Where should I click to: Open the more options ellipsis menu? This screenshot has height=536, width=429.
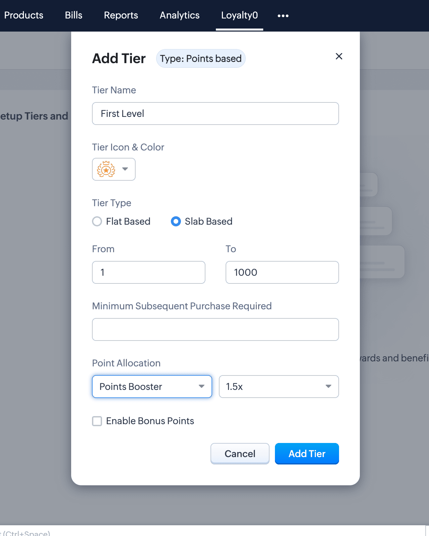[283, 16]
